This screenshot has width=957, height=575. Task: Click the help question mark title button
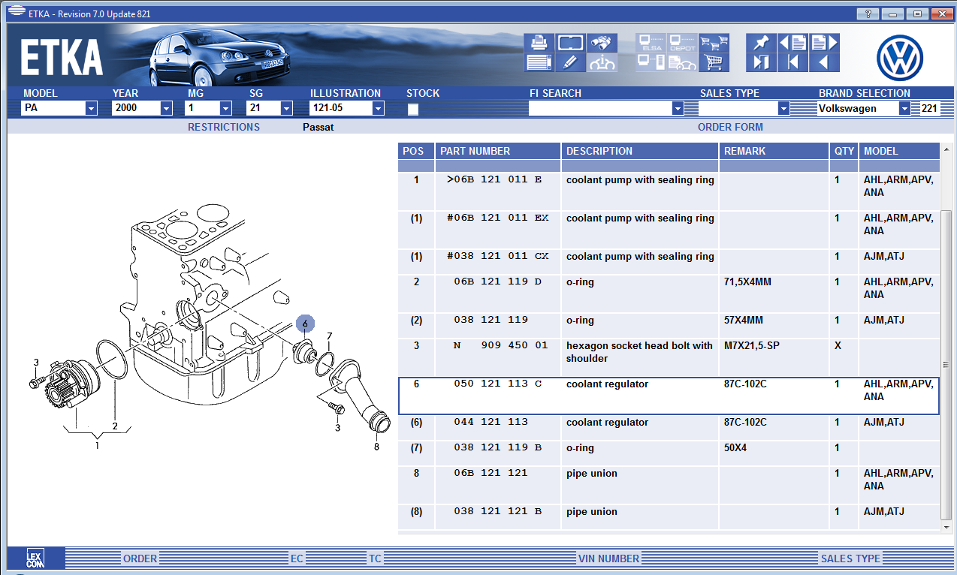[x=868, y=14]
